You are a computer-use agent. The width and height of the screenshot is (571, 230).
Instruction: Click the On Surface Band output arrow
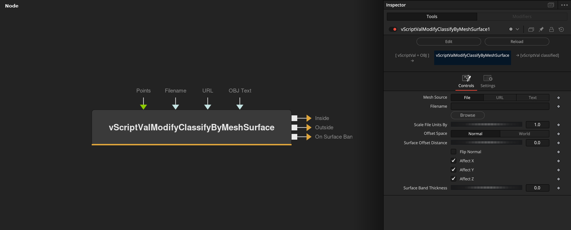(x=309, y=137)
